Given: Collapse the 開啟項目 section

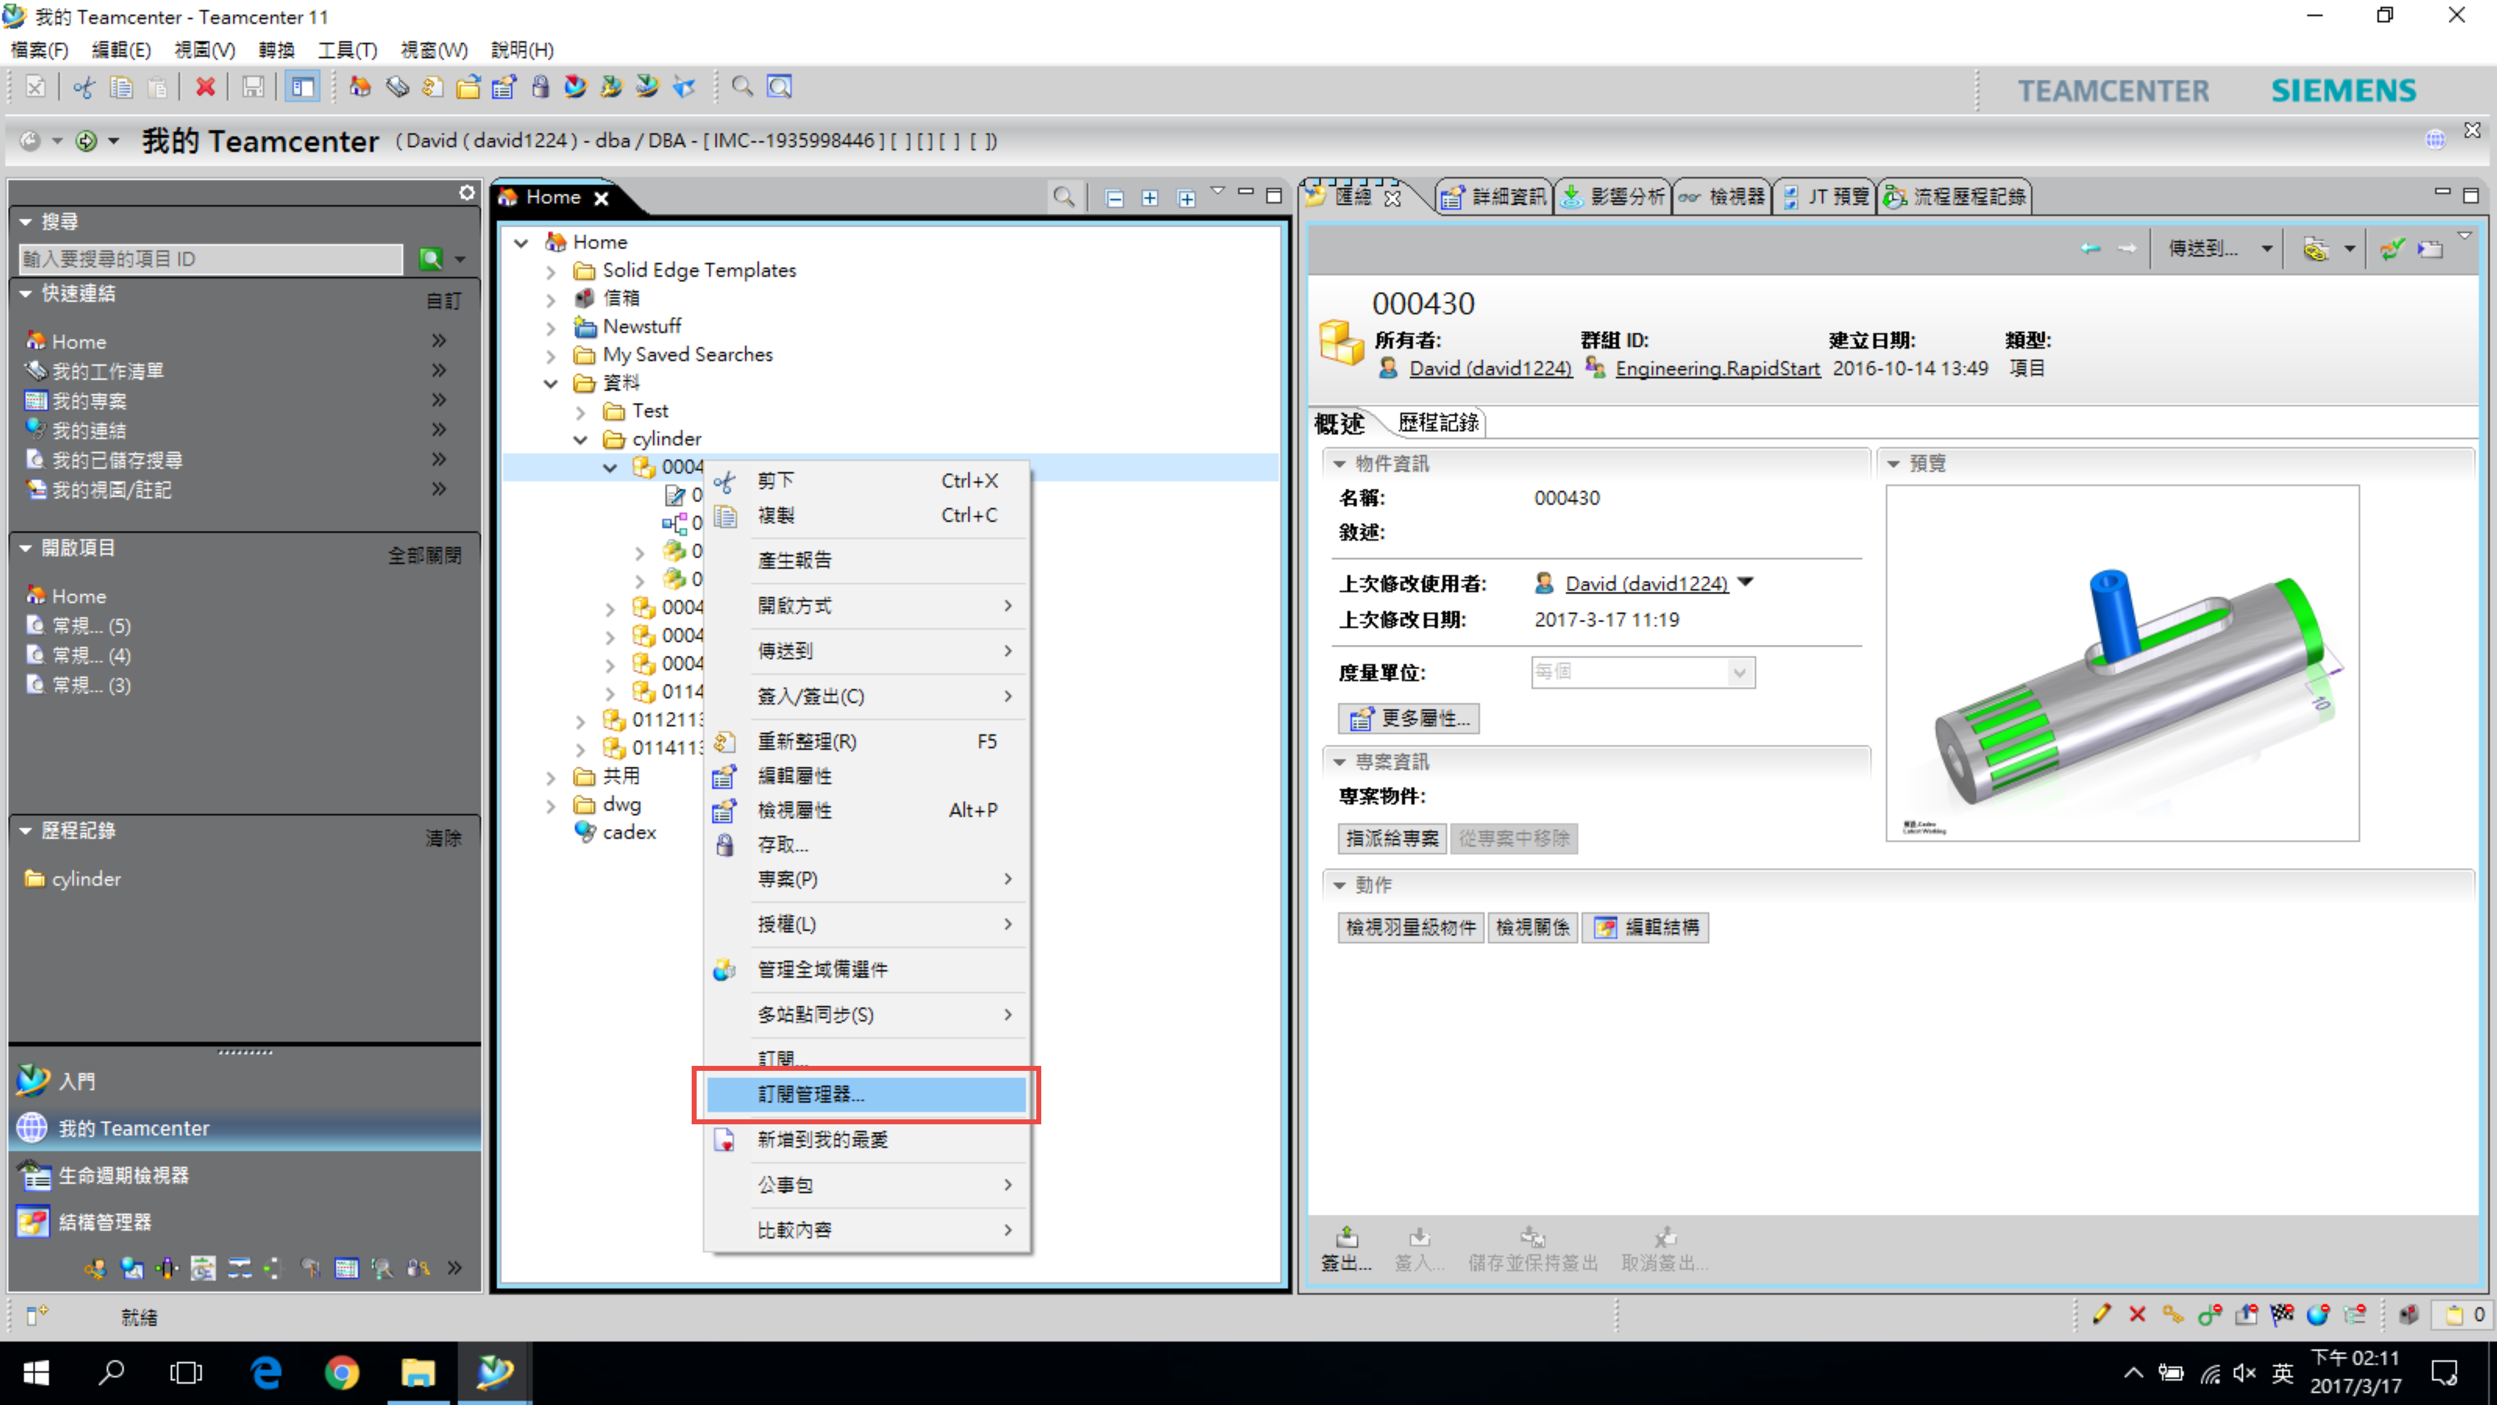Looking at the screenshot, I should pos(26,549).
